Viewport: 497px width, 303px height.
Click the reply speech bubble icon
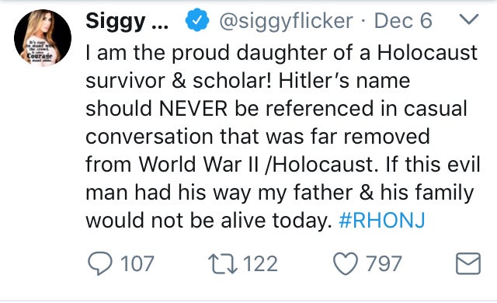point(100,263)
